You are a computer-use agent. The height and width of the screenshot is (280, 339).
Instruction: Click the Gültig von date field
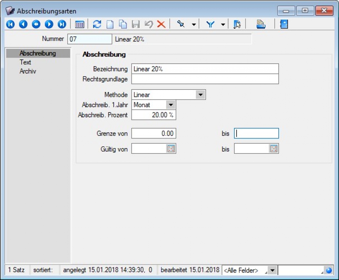click(149, 149)
